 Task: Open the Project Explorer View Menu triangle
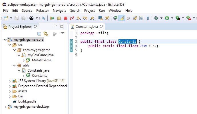(63, 33)
